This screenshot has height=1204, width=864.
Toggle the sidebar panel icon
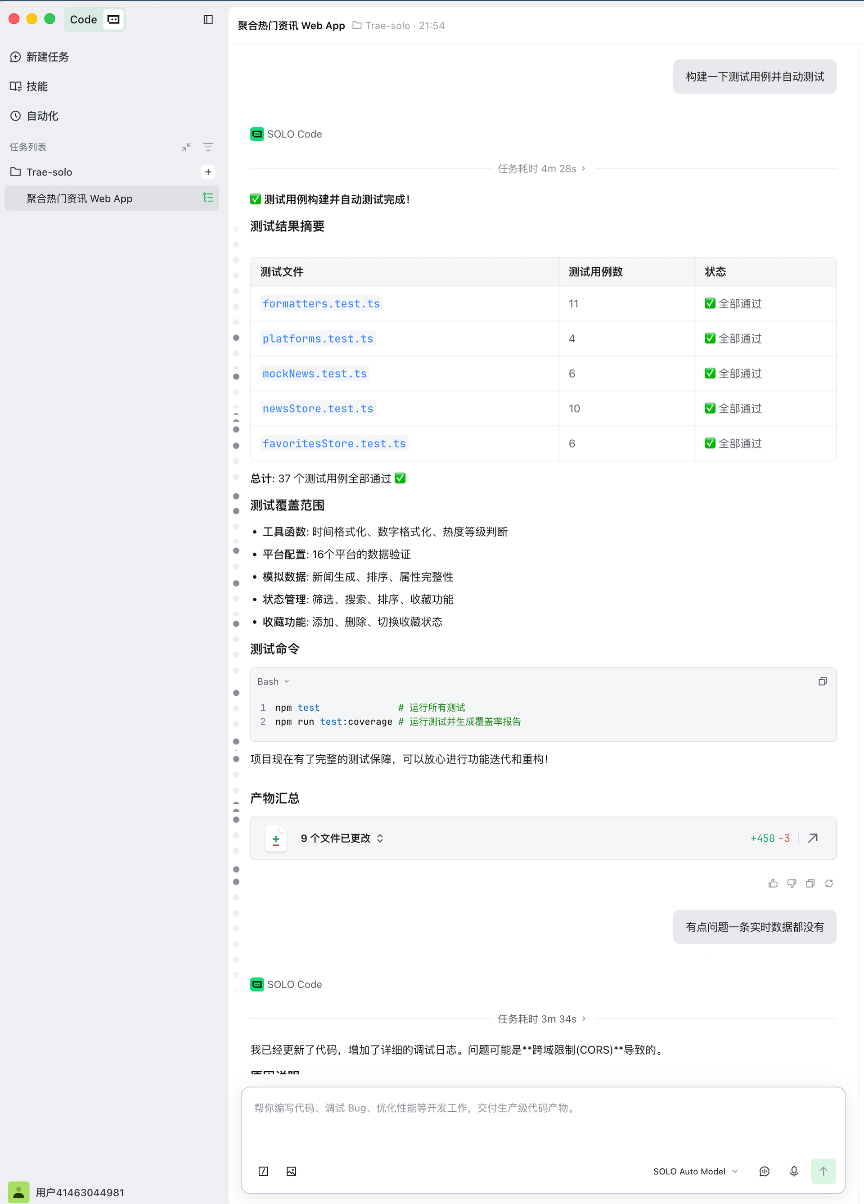tap(208, 20)
